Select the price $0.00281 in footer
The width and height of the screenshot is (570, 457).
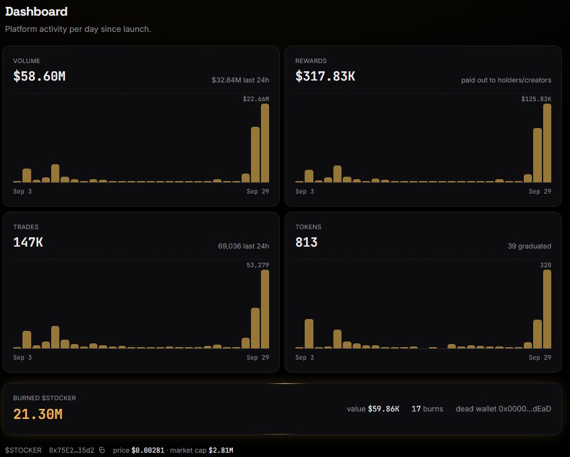point(148,450)
